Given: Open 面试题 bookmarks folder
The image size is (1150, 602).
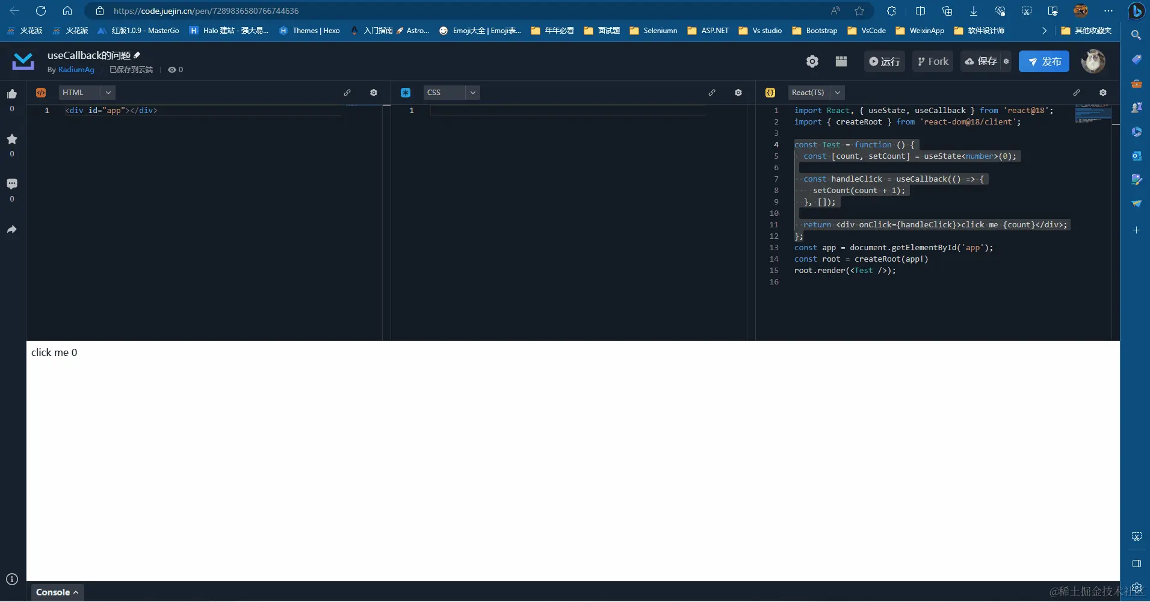Looking at the screenshot, I should tap(602, 31).
